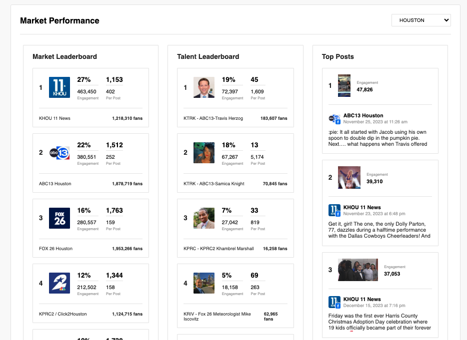Click the 'Talent Leaderboard' heading

point(208,56)
